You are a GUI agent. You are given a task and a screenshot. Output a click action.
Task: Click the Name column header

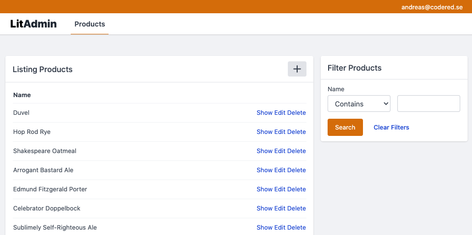(22, 95)
